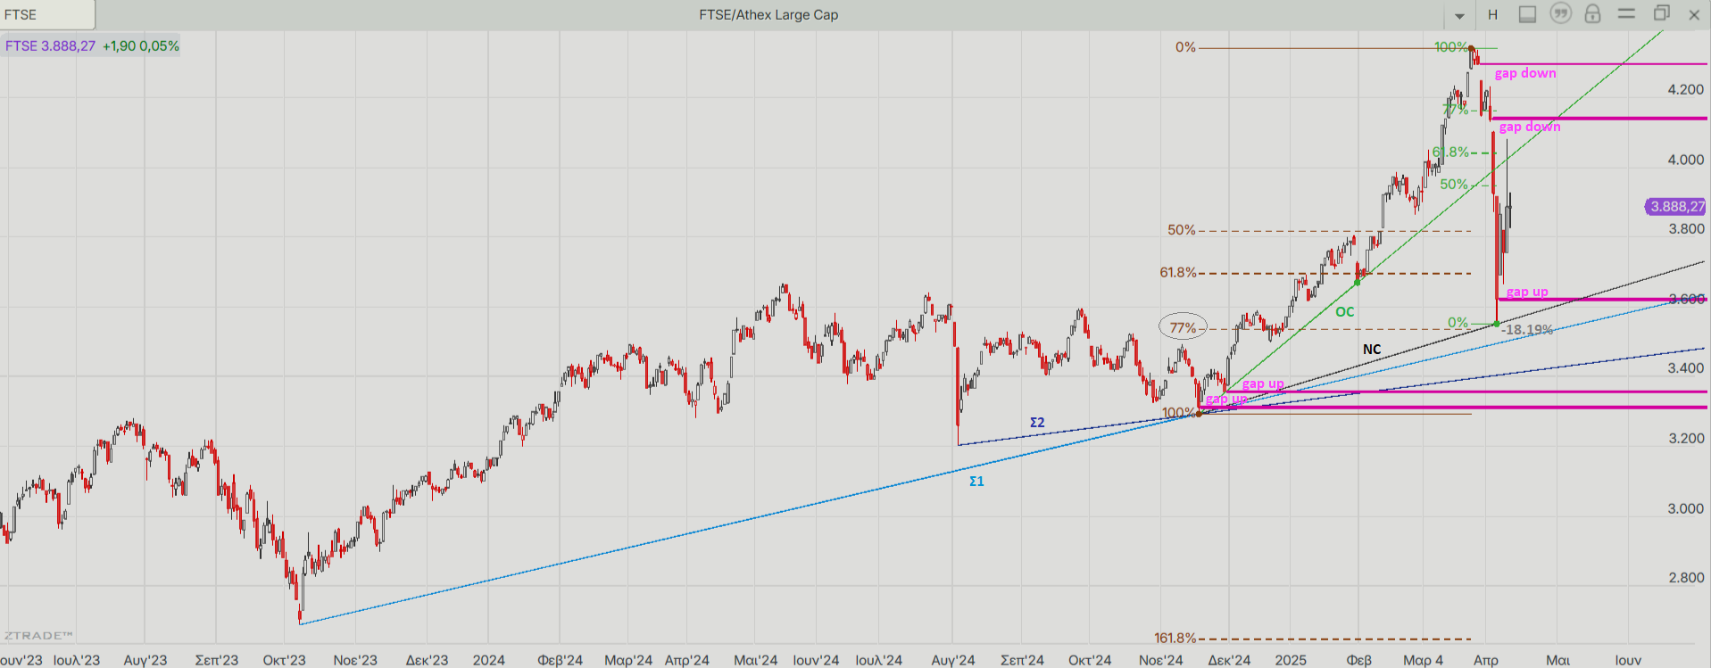Select the Σ2 trendline label
1711x668 pixels.
click(1037, 422)
